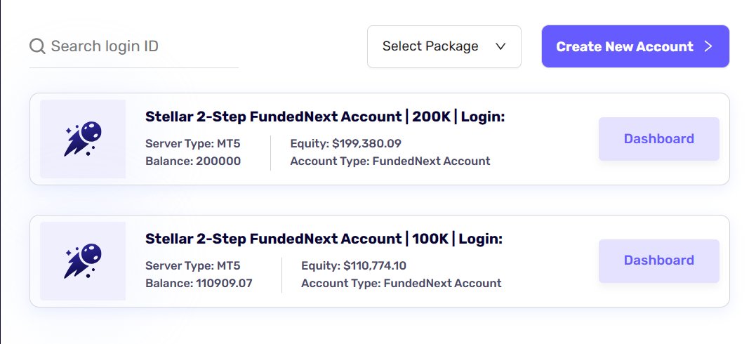Click the 200K Stellar 2-Step account title

[324, 117]
